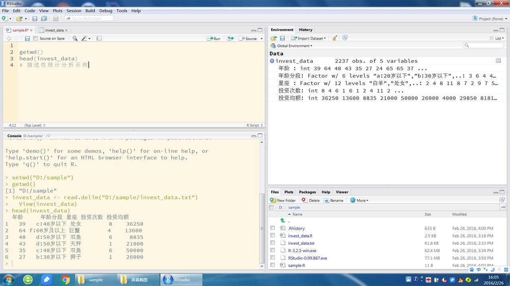Open Find/Replace magnifier in the editor

coord(75,39)
